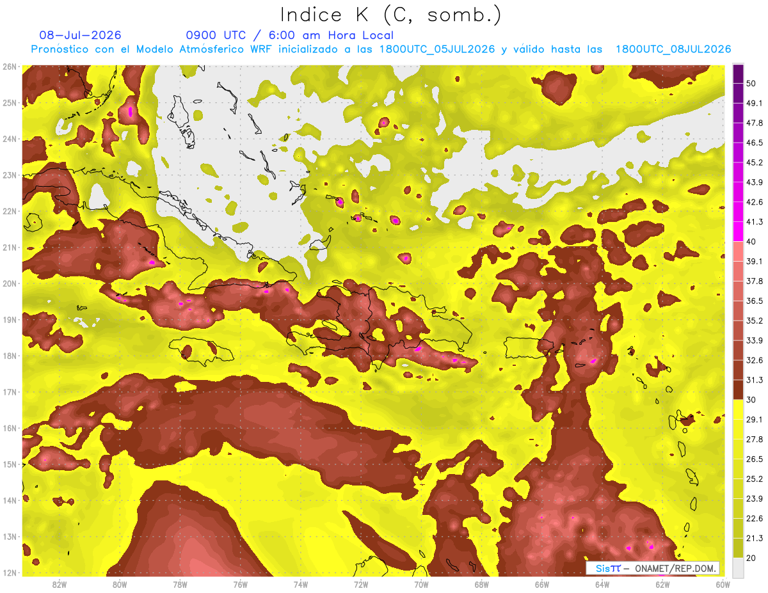
Task: Click the 19N latitude label
Action: (x=10, y=320)
